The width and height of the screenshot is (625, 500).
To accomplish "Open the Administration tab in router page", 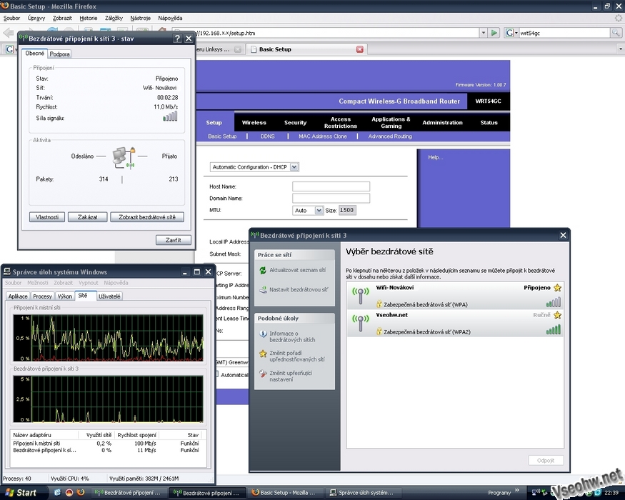I will [442, 122].
